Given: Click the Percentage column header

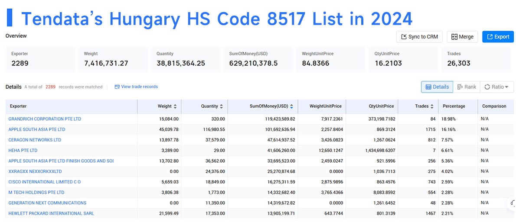Looking at the screenshot, I should [x=458, y=106].
